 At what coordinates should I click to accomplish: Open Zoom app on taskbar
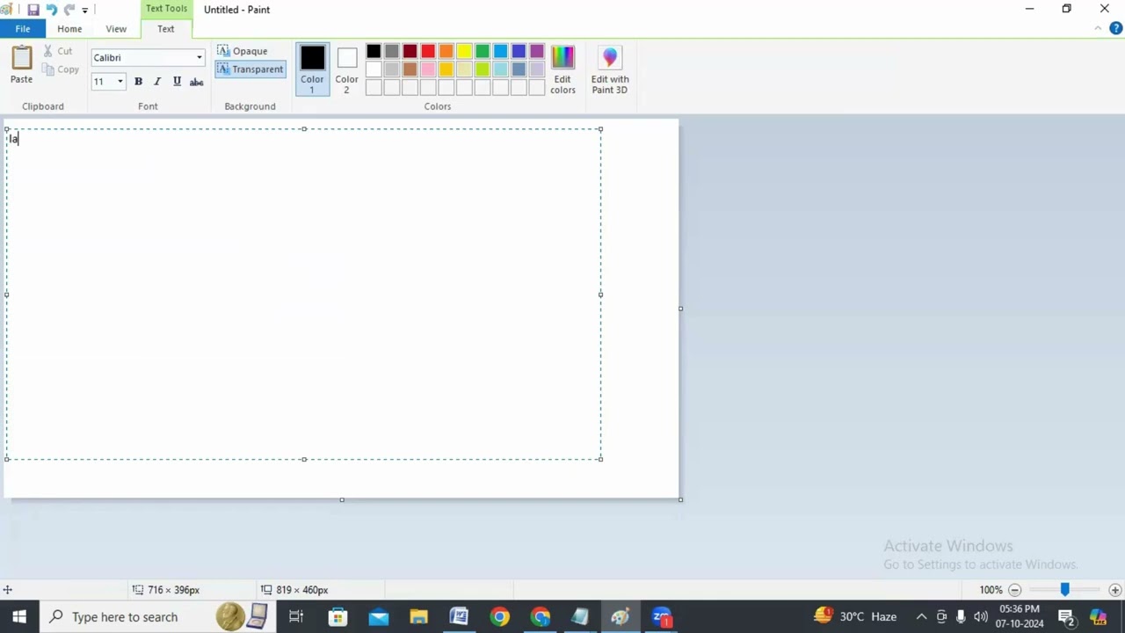[x=661, y=617]
